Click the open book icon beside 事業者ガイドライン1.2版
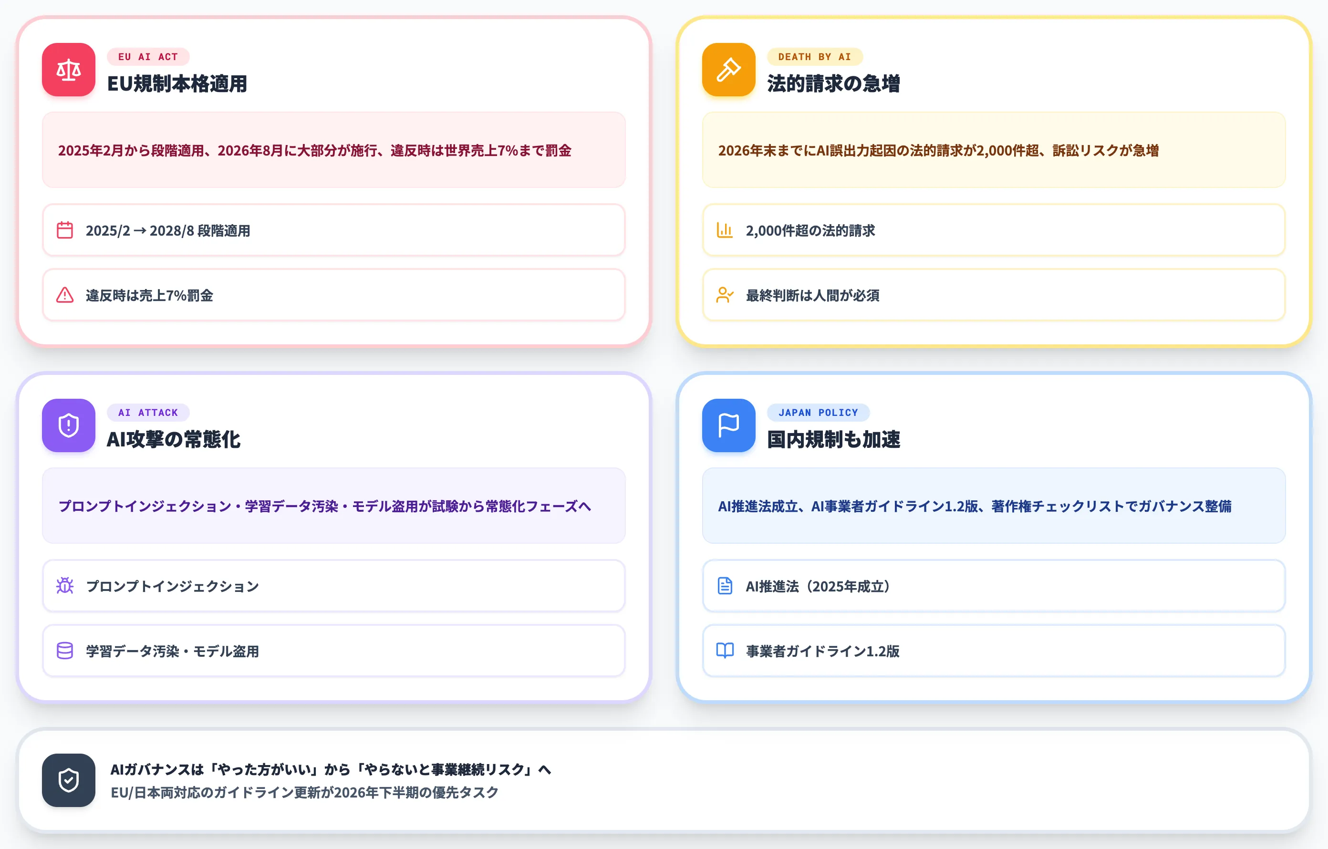The width and height of the screenshot is (1328, 849). pyautogui.click(x=725, y=651)
